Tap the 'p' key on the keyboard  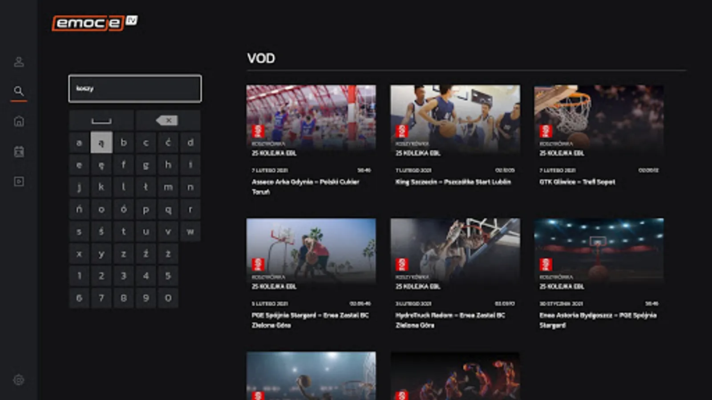click(146, 209)
